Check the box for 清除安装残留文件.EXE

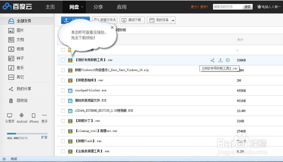pos(63,101)
